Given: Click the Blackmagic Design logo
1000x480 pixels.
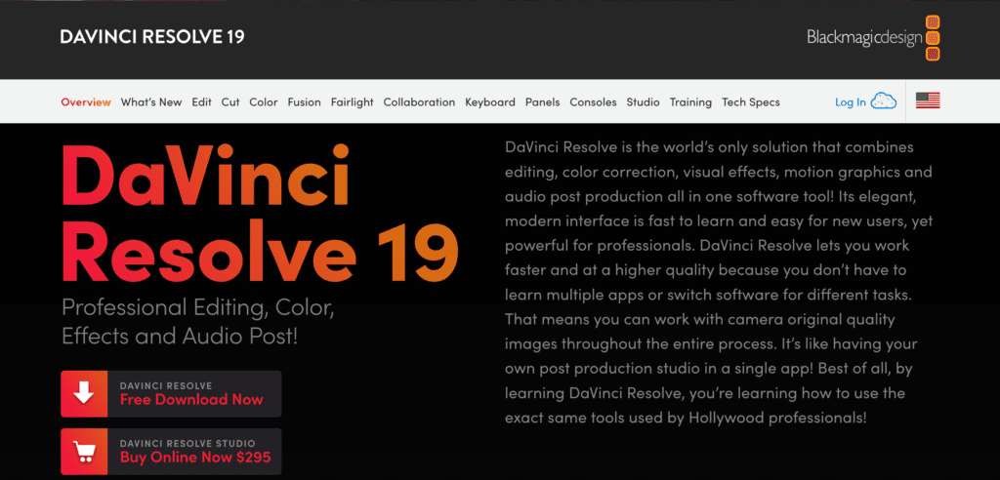Looking at the screenshot, I should 872,38.
